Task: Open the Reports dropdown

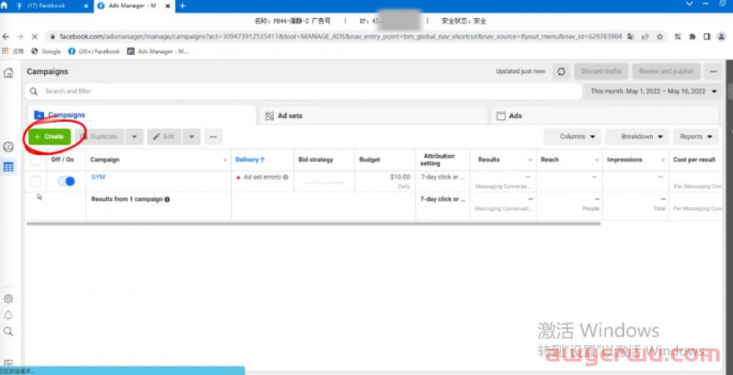Action: 696,136
